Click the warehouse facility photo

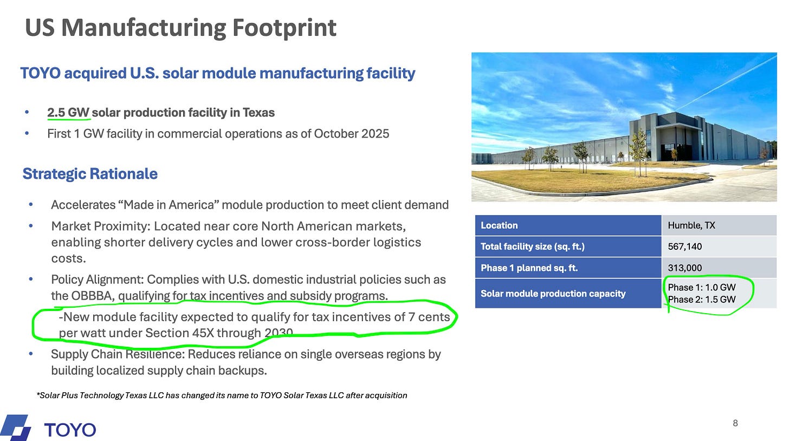(x=624, y=127)
